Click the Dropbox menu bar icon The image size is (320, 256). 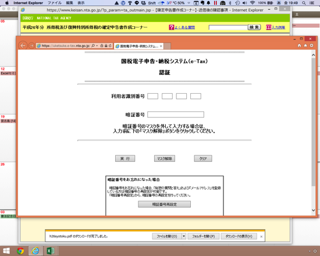(144, 3)
